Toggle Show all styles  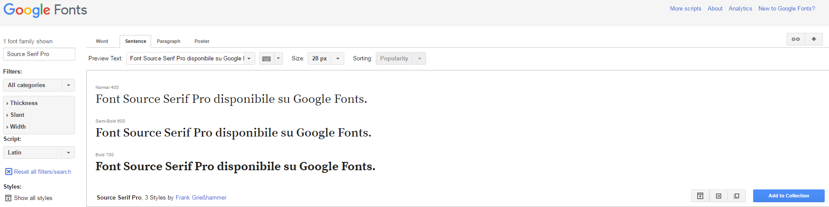tap(8, 198)
